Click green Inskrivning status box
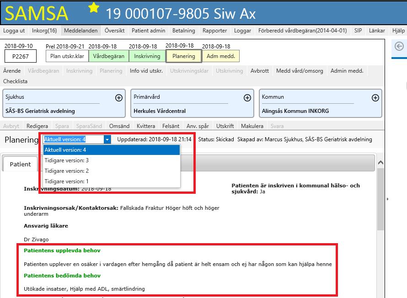 pyautogui.click(x=147, y=56)
